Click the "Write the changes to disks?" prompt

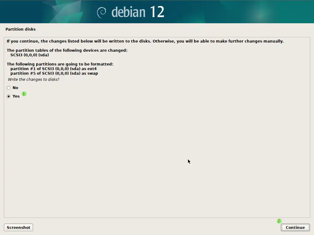[x=33, y=80]
